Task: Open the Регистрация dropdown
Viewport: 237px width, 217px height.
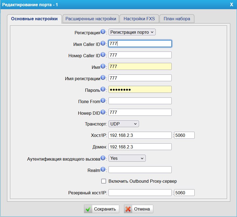Action: [132, 32]
